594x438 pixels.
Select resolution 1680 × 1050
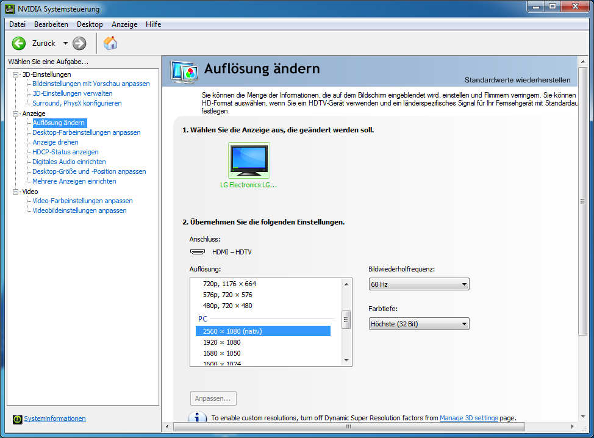tap(221, 353)
